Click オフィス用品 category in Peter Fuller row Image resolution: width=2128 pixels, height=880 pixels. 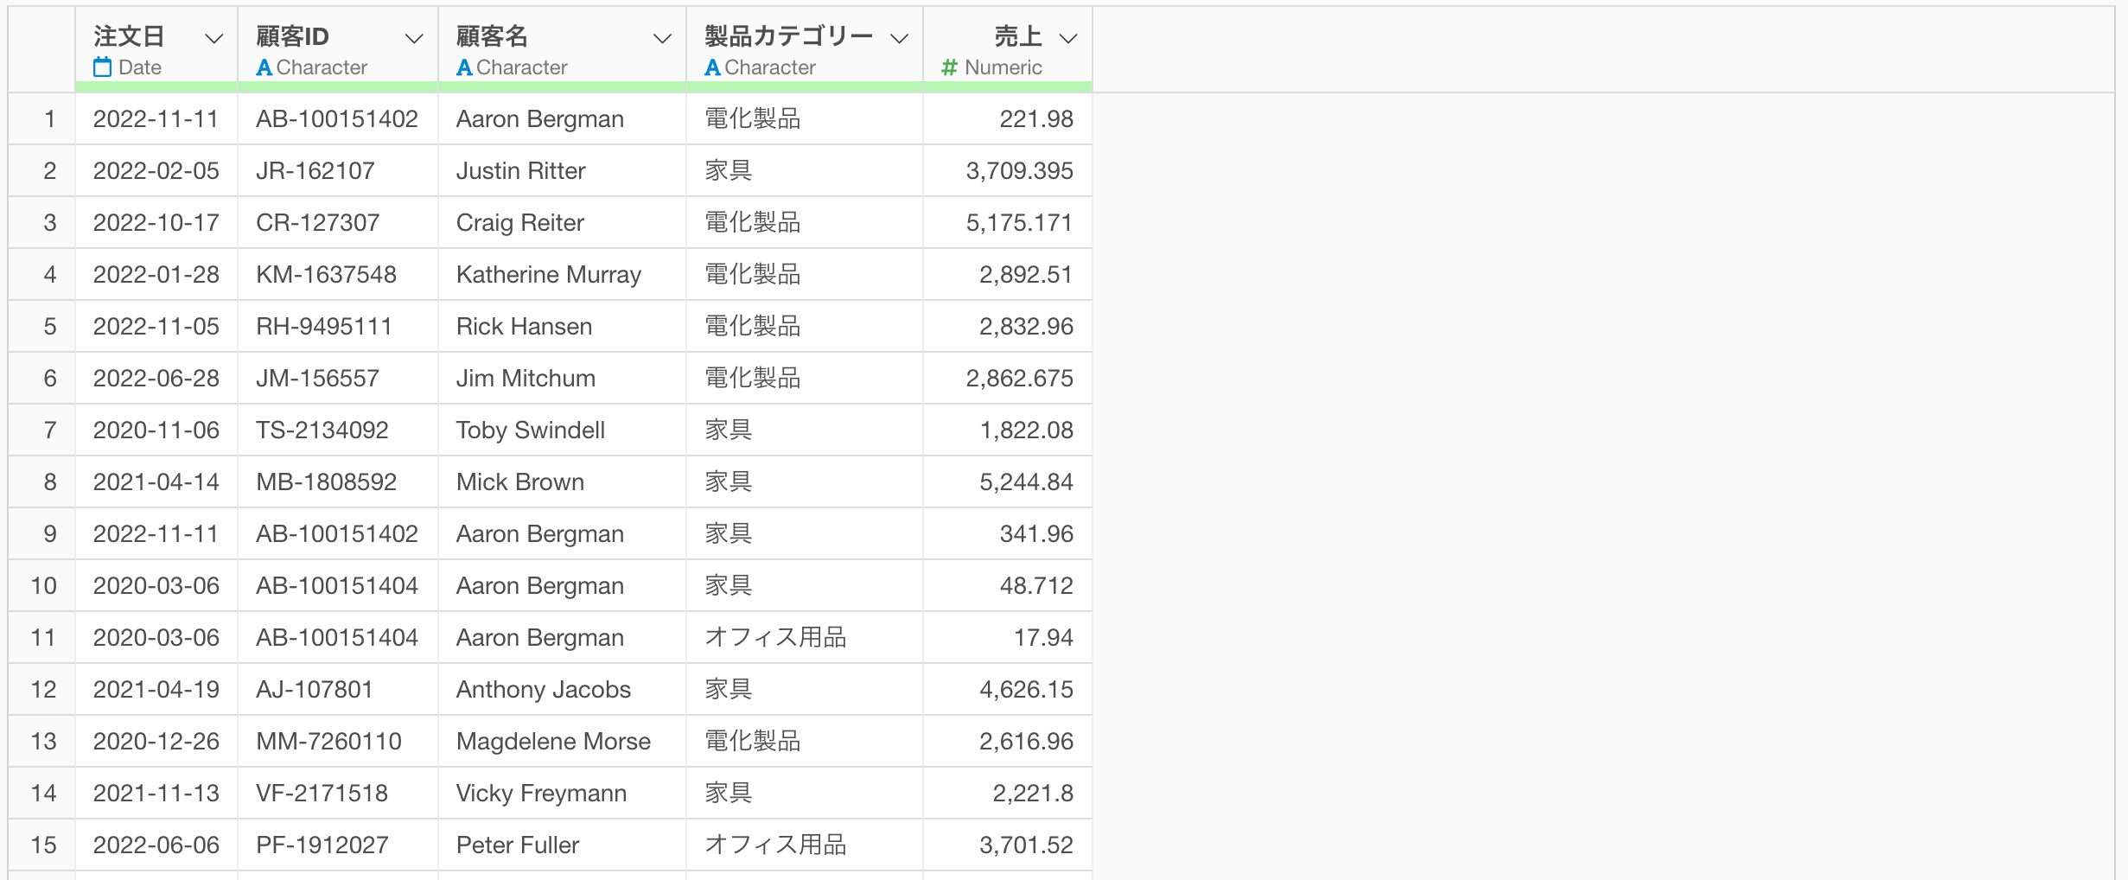[x=775, y=845]
